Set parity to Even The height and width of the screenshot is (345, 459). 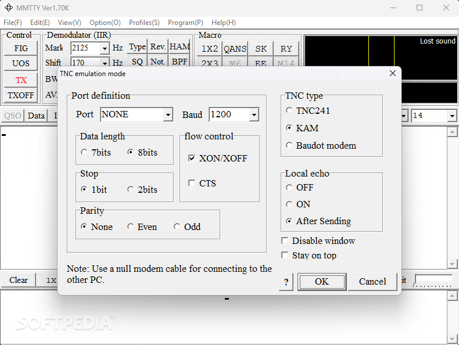(x=142, y=227)
